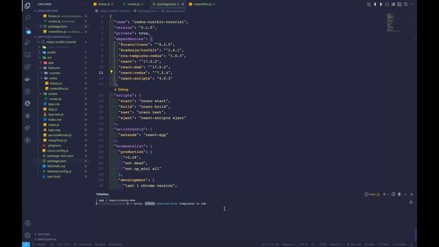Click redux-toolkit-tutorial in the breadcrumb
The width and height of the screenshot is (439, 247).
pyautogui.click(x=115, y=11)
